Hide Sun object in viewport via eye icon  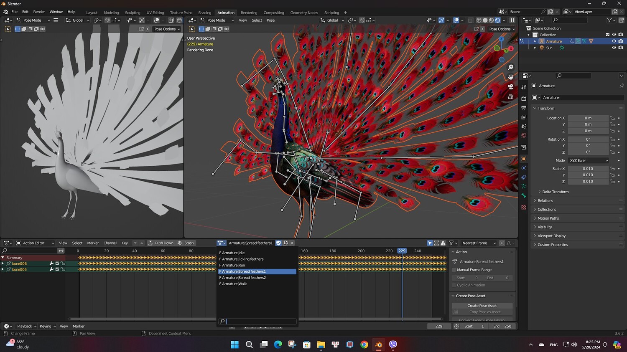coord(614,48)
